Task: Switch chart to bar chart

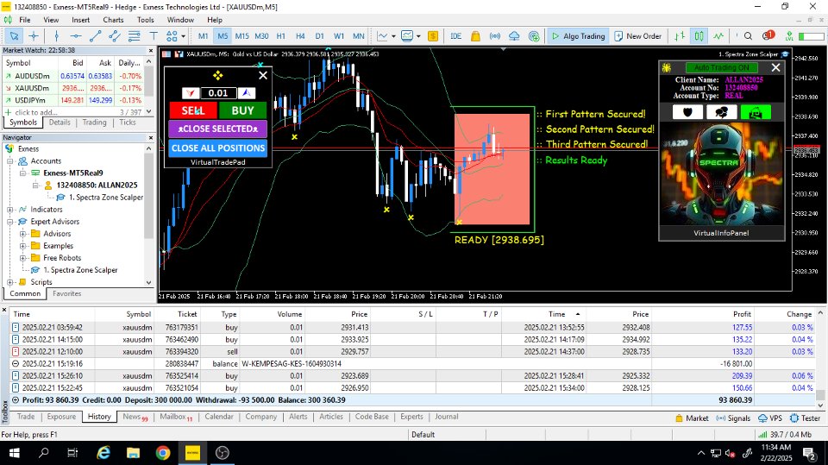Action: pyautogui.click(x=680, y=36)
